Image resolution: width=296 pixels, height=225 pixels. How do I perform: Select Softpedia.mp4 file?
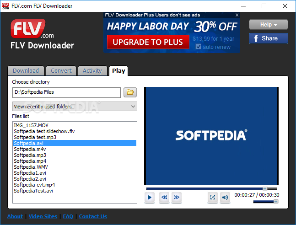tap(75, 161)
